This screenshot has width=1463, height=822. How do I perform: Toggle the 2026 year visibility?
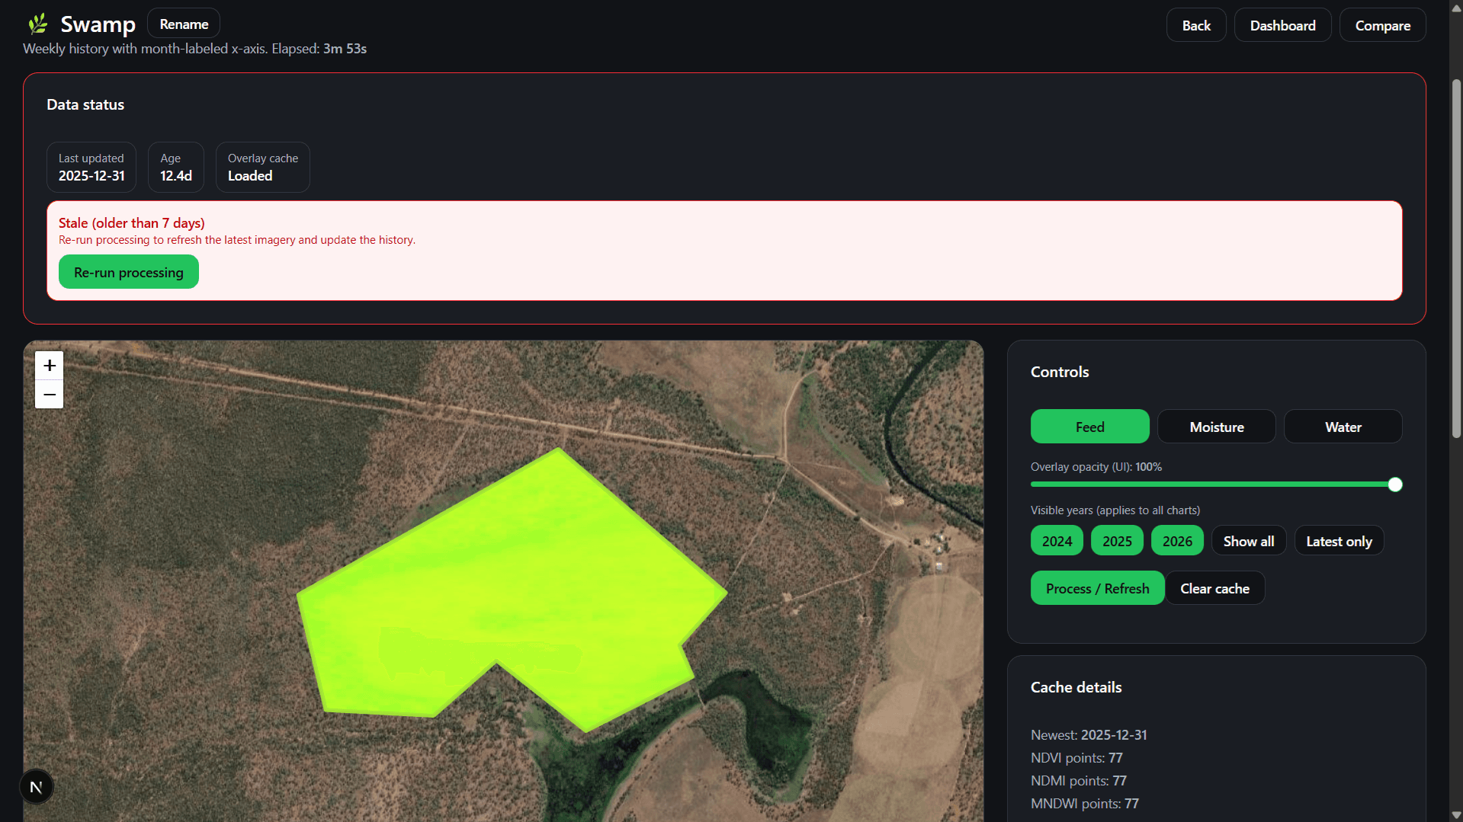1177,541
